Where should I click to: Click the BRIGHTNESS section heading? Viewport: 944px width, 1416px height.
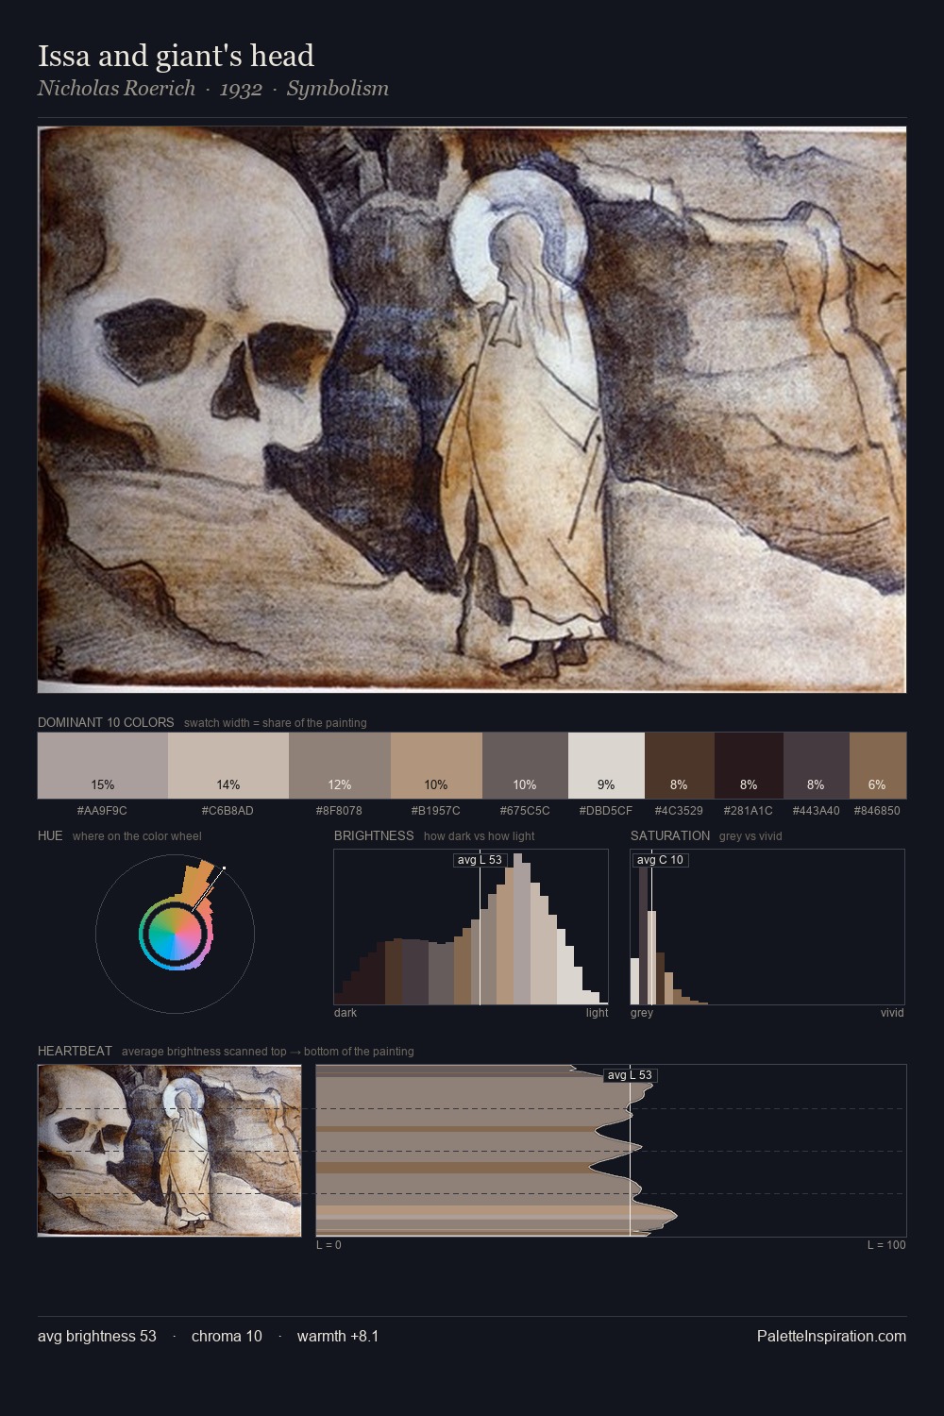pos(374,835)
